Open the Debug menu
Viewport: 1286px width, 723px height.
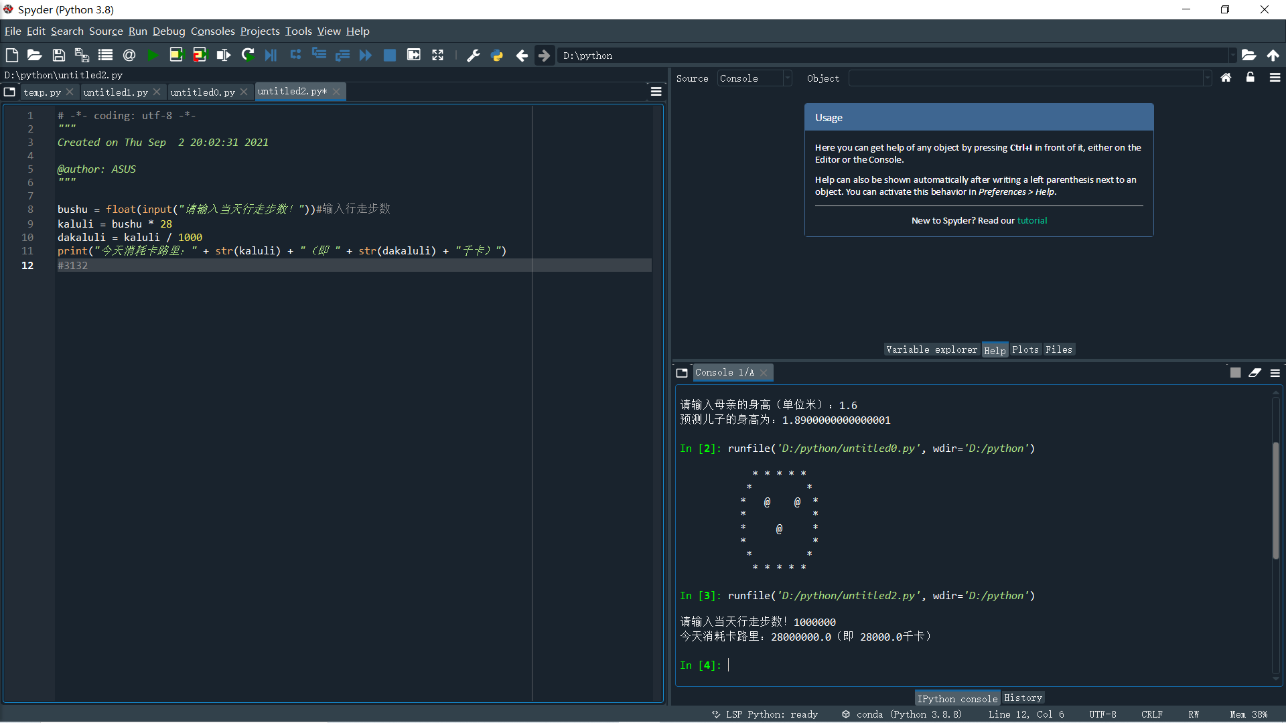[168, 31]
